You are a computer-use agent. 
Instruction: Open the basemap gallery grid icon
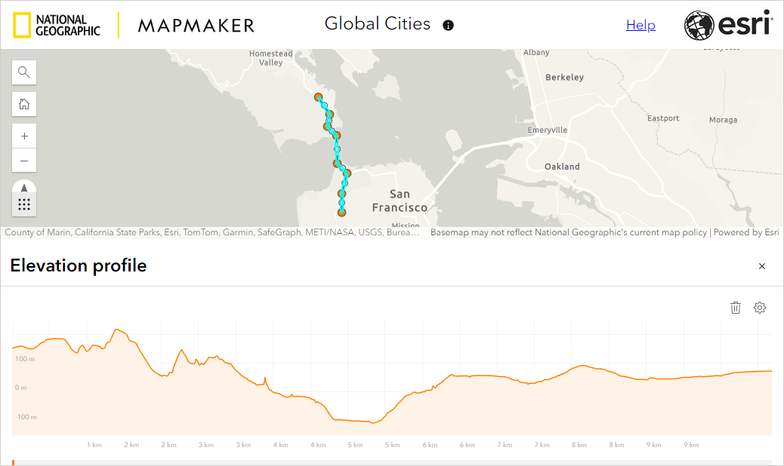[23, 204]
